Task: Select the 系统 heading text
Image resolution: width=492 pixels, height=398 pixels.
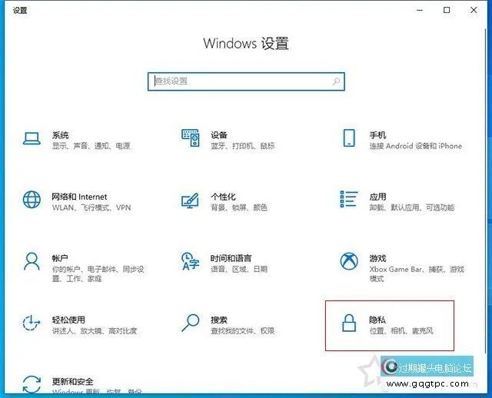Action: [60, 135]
